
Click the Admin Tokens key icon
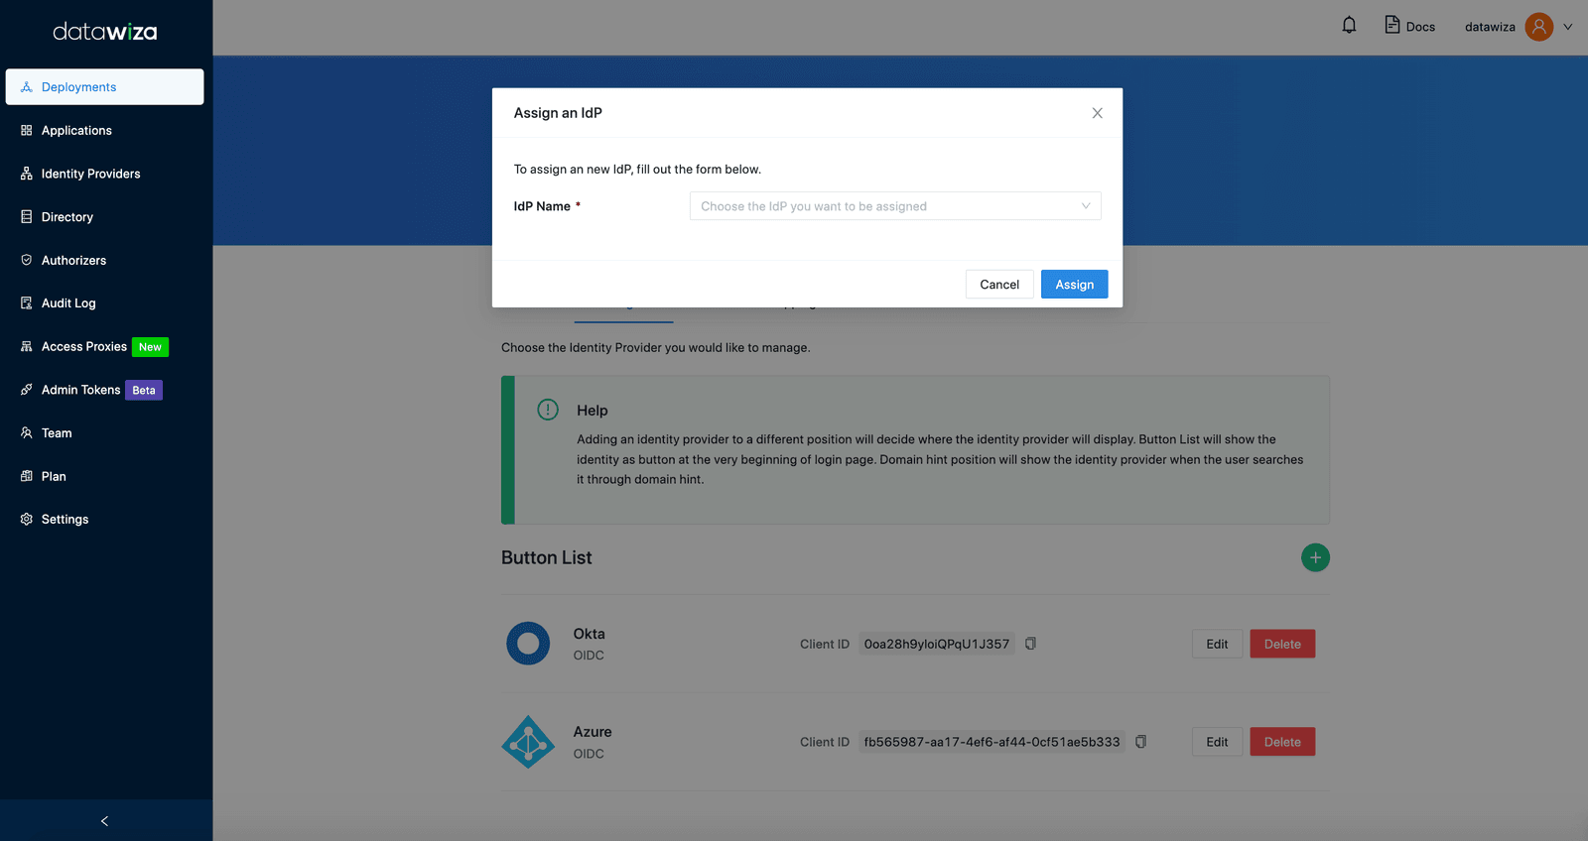coord(27,390)
